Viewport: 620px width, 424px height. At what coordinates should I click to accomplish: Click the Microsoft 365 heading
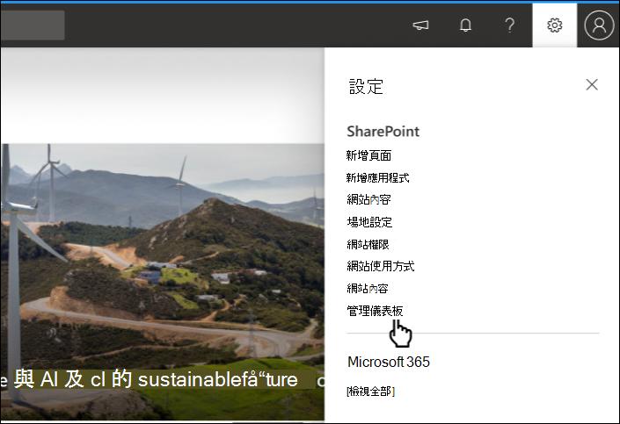tap(389, 362)
